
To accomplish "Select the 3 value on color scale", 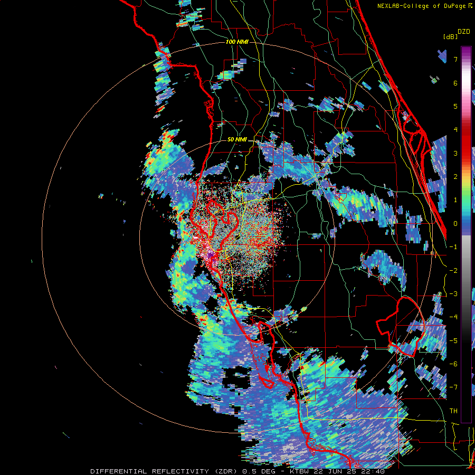I will pyautogui.click(x=455, y=153).
